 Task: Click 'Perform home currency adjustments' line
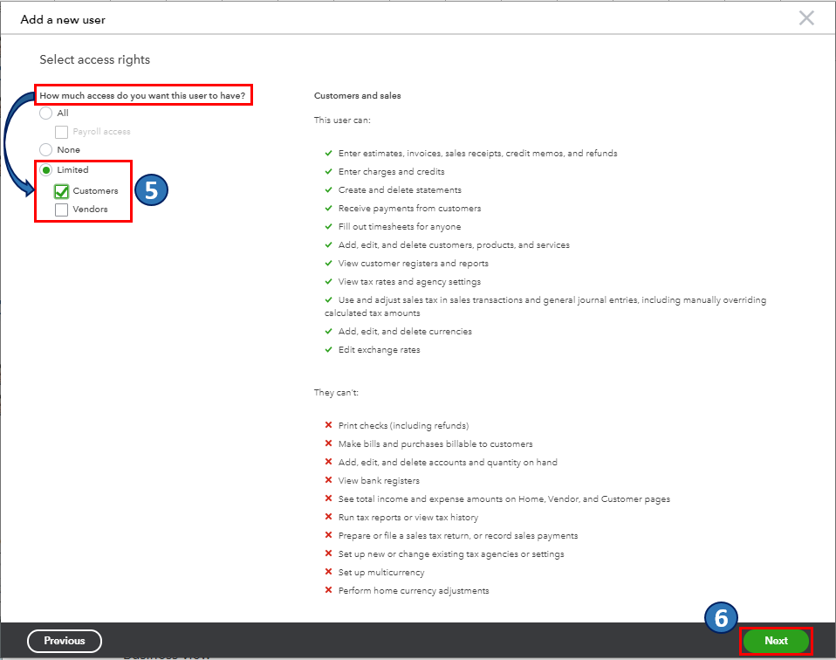(x=414, y=591)
